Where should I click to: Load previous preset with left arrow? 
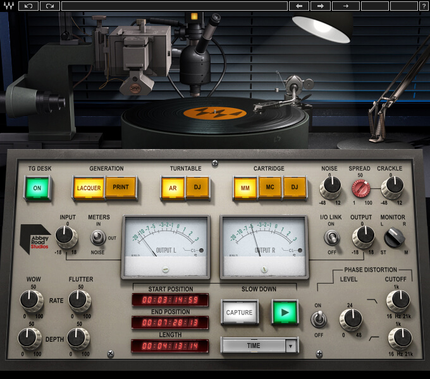299,6
